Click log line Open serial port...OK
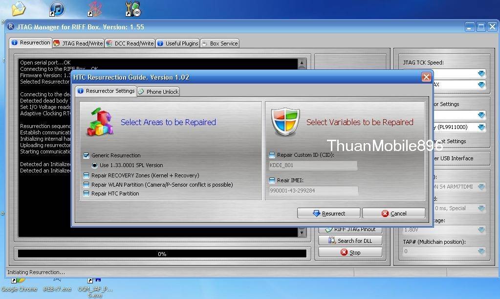Image resolution: width=500 pixels, height=299 pixels. pos(45,63)
